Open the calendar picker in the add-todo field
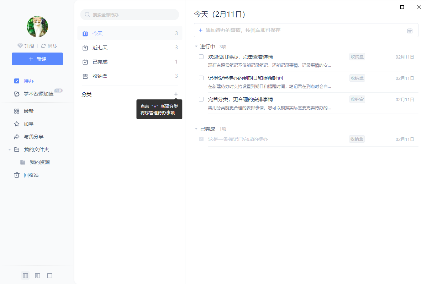The image size is (427, 284). coord(410,30)
